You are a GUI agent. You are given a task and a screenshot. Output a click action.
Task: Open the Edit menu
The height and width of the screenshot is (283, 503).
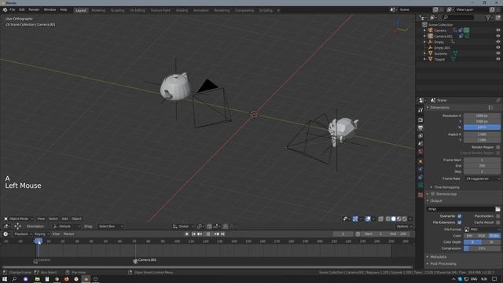point(21,10)
